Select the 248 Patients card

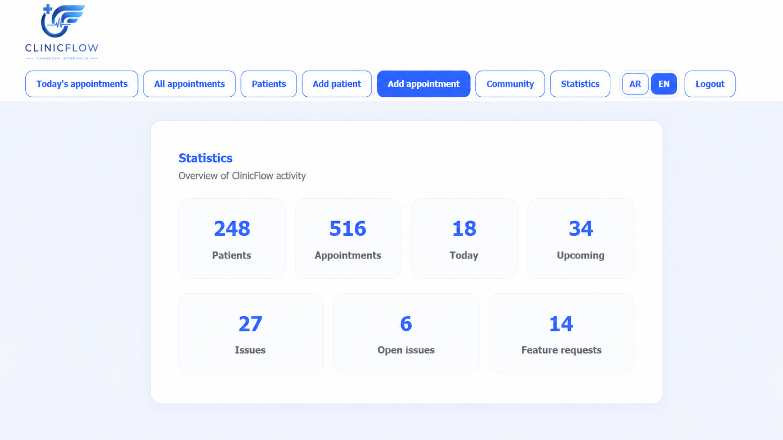click(232, 238)
